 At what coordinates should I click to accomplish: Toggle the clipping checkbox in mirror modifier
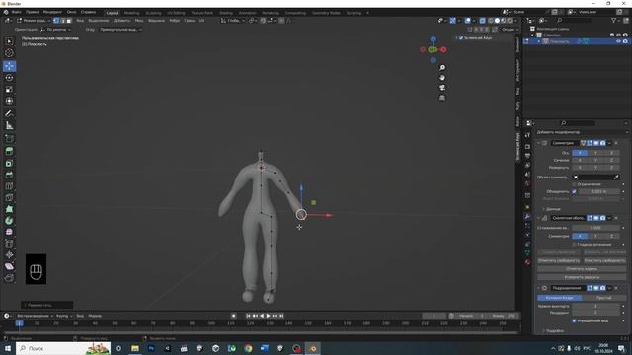coord(574,184)
